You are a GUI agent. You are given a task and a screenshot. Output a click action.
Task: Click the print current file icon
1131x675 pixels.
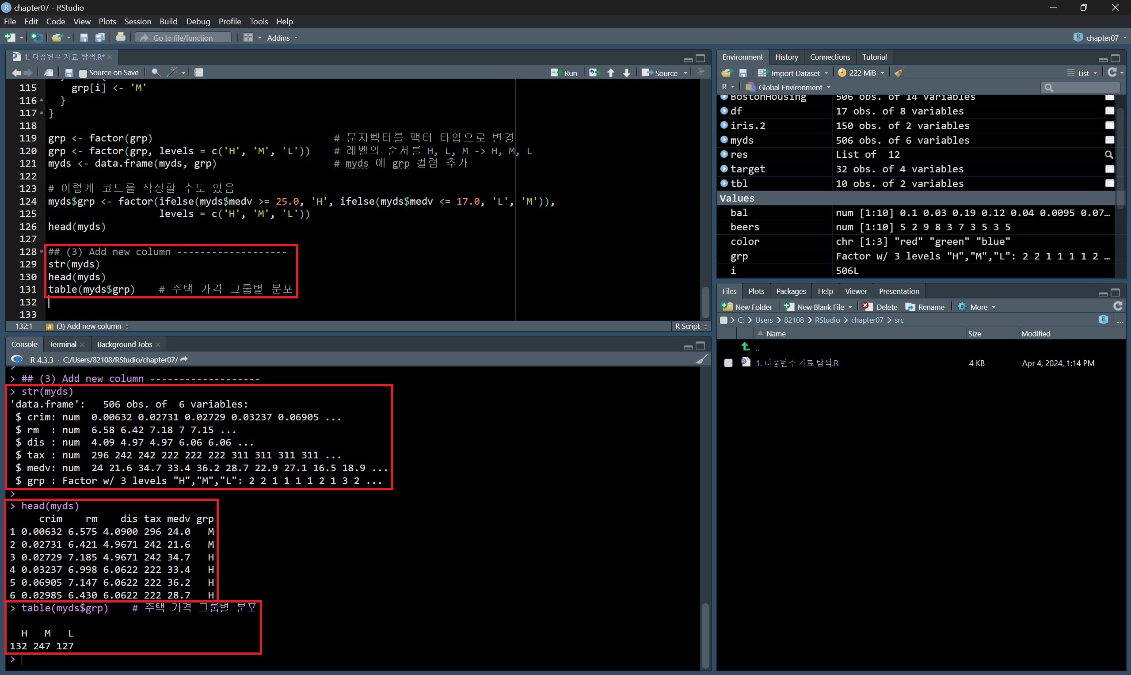coord(121,37)
